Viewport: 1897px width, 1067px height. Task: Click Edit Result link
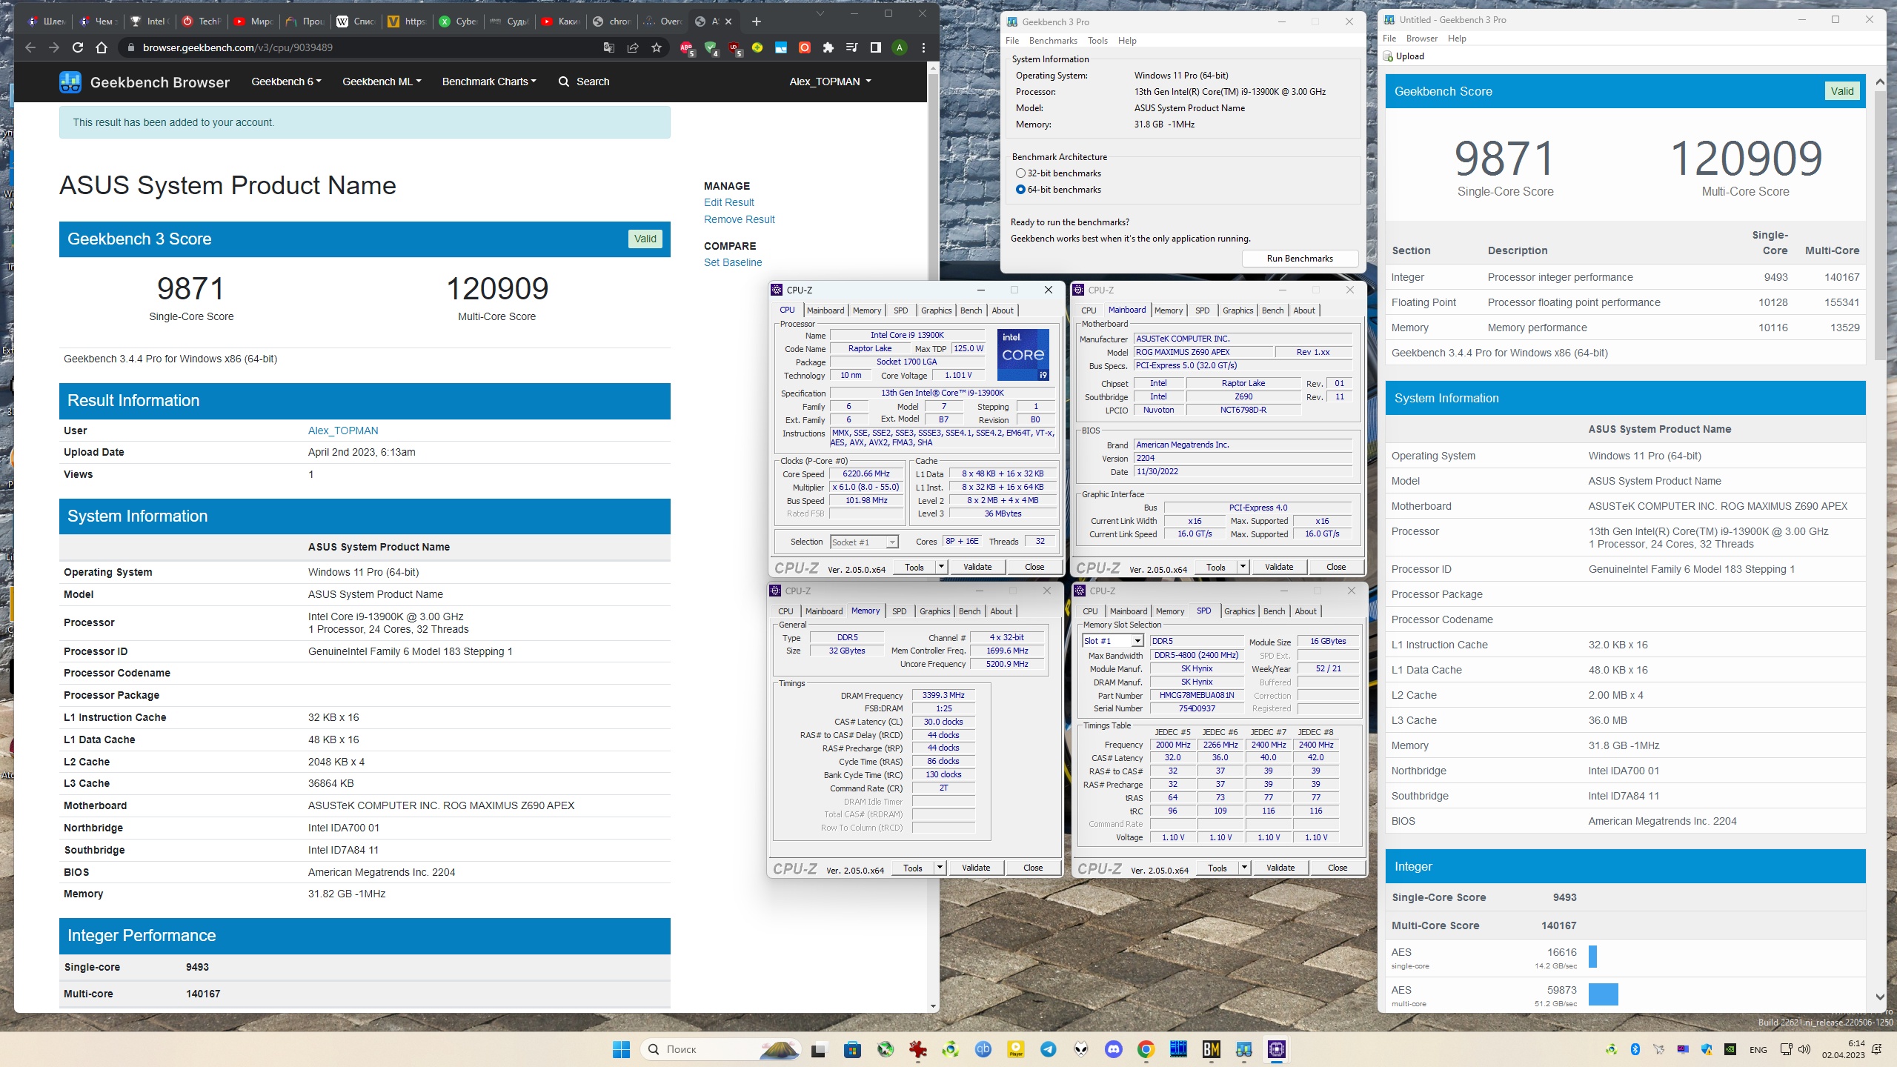[x=728, y=202]
